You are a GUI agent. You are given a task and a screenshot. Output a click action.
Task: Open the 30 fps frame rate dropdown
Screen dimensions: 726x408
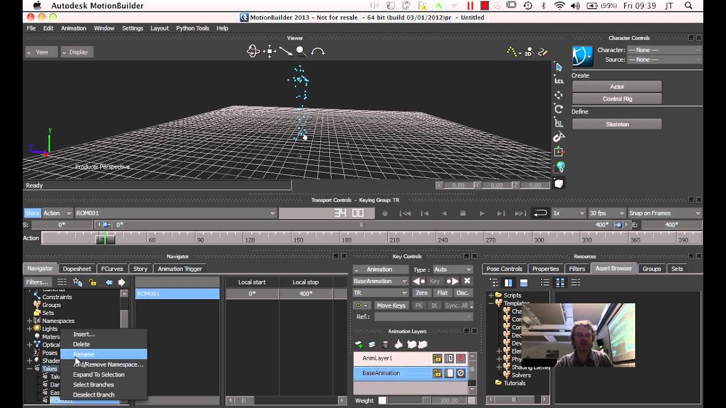coord(606,213)
